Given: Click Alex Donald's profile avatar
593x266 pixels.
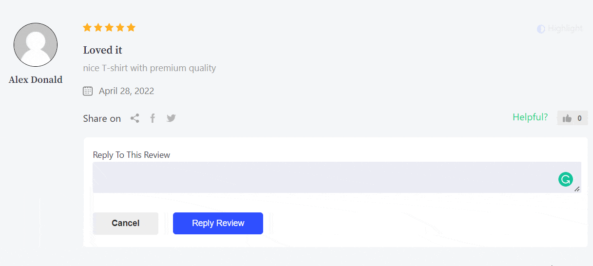Looking at the screenshot, I should [36, 45].
